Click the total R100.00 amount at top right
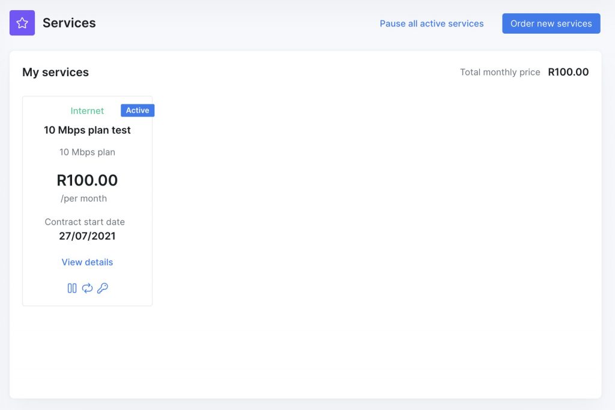 (x=568, y=72)
